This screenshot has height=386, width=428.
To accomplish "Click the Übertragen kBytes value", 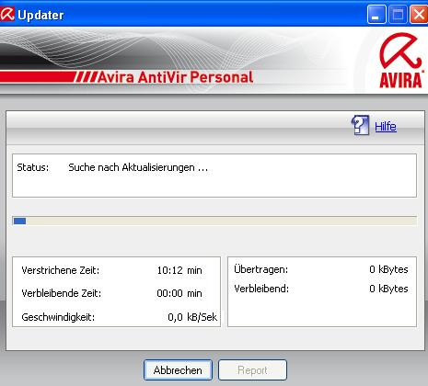I will [x=388, y=269].
